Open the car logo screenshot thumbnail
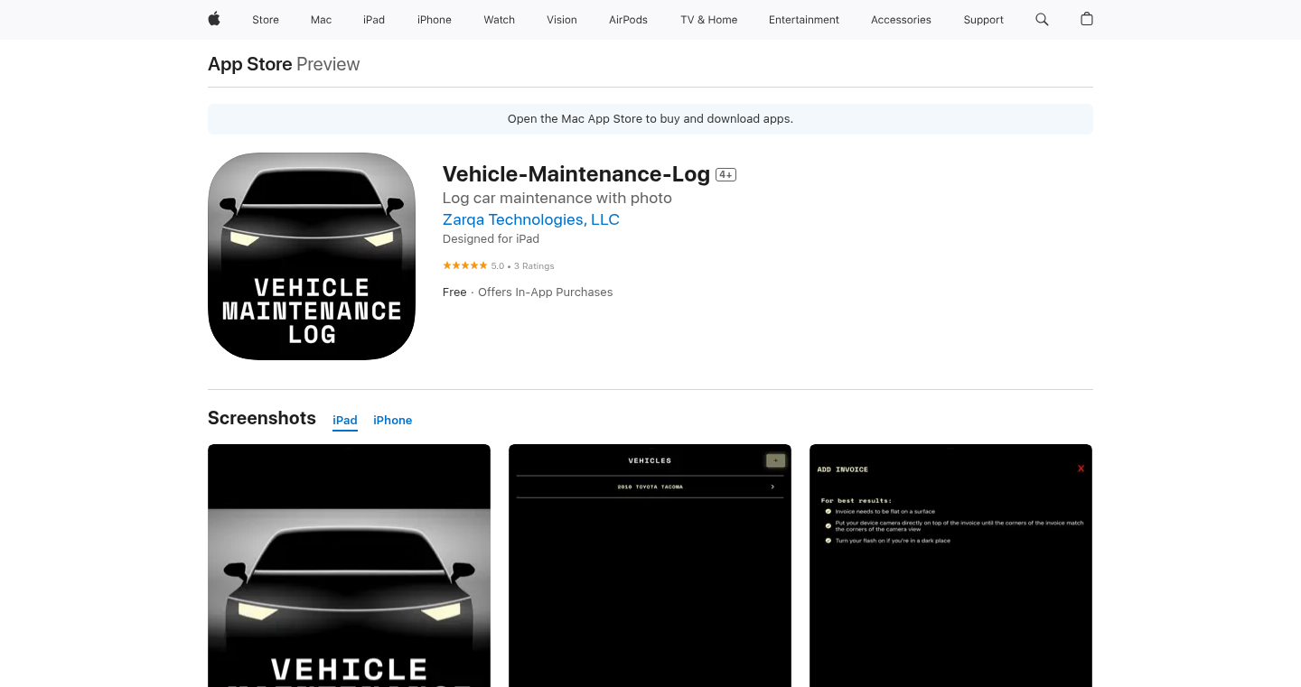The image size is (1301, 687). (349, 565)
